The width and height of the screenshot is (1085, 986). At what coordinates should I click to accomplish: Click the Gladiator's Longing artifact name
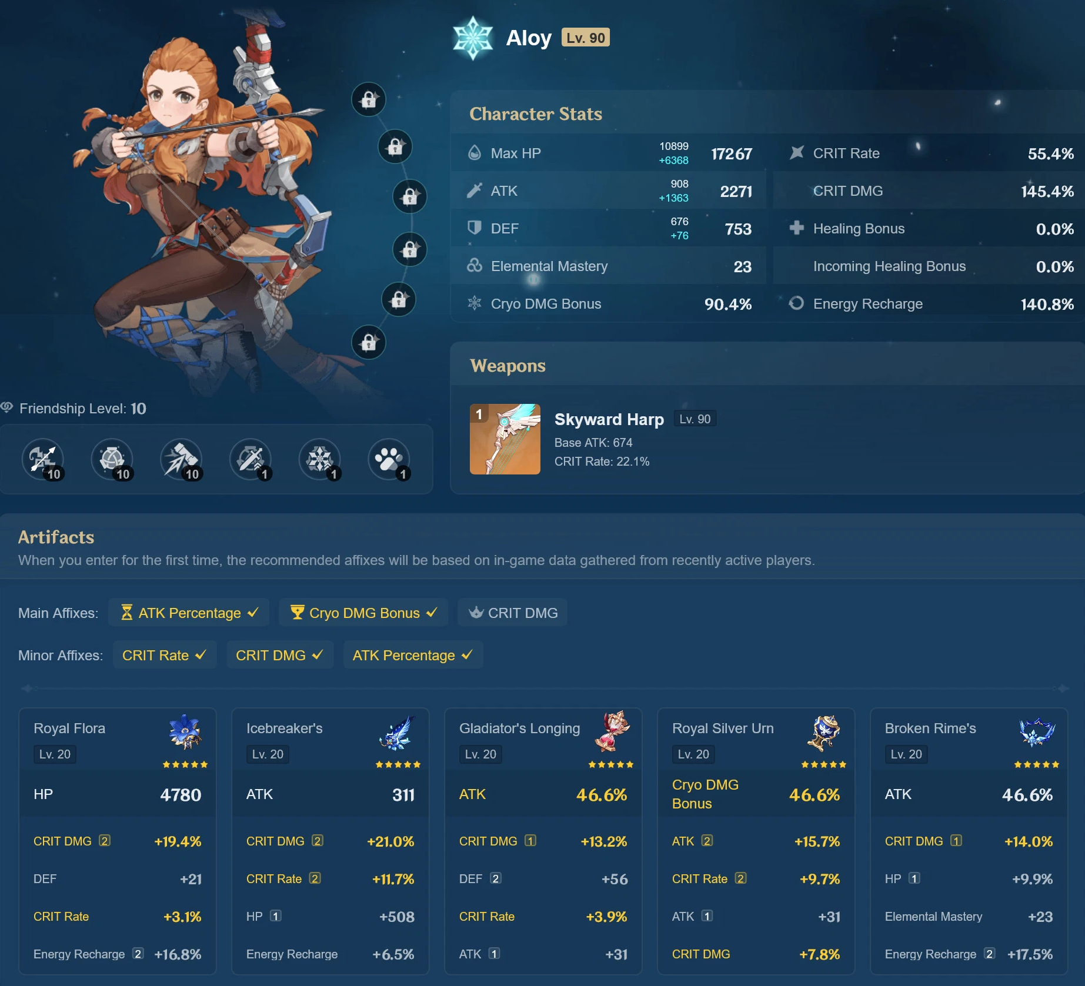(x=520, y=728)
